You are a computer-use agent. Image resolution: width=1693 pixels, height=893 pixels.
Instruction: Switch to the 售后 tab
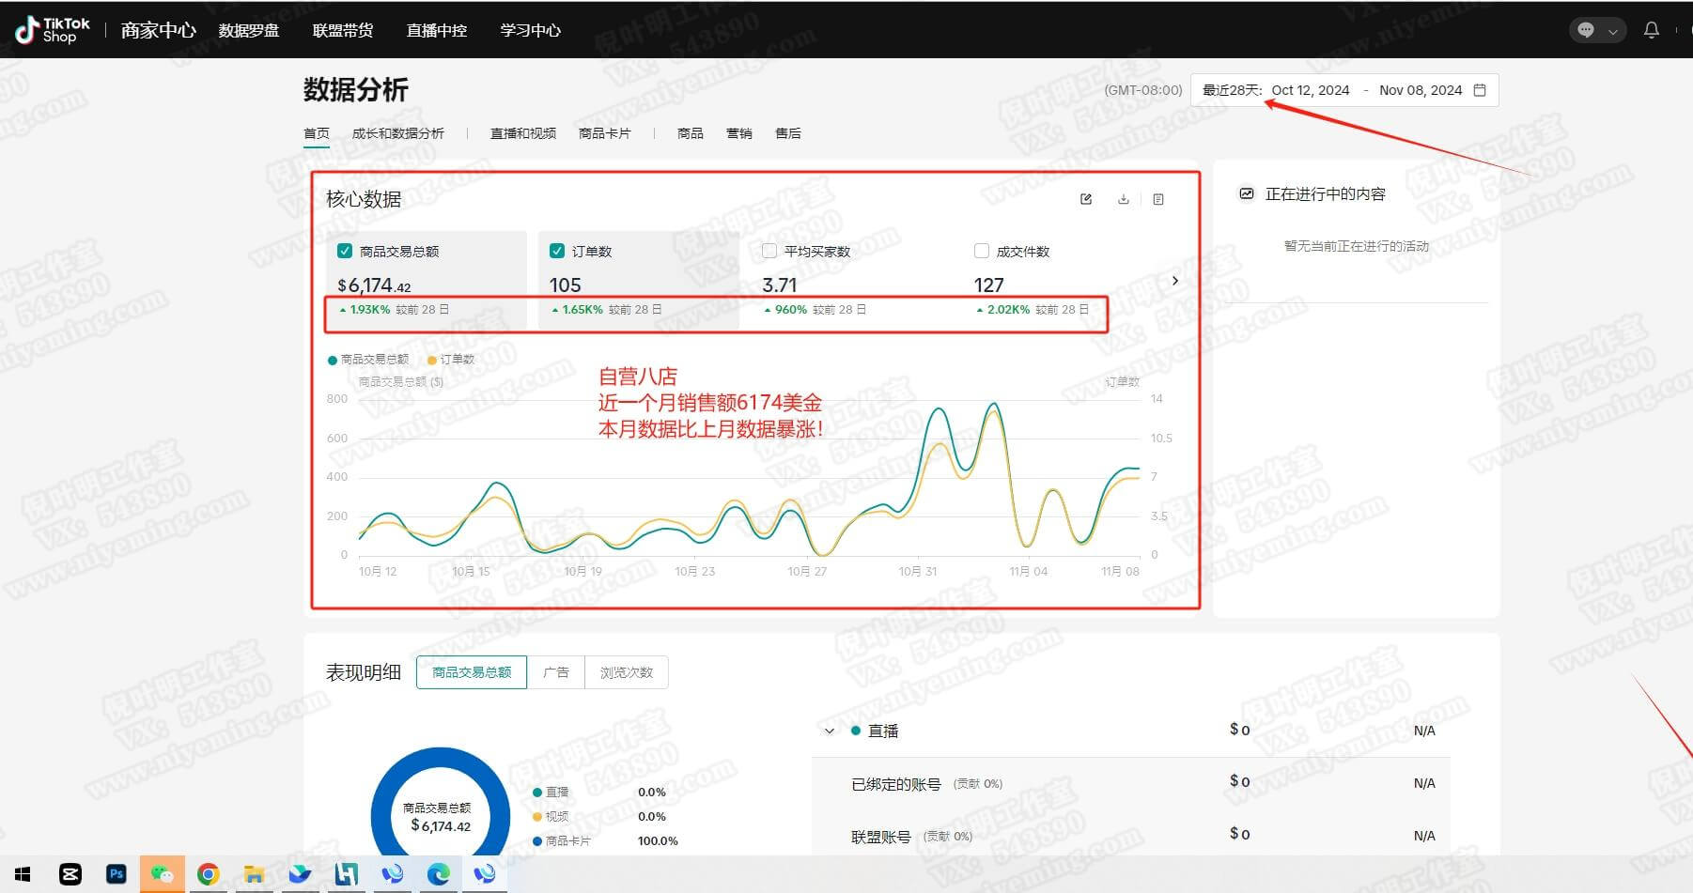tap(788, 133)
